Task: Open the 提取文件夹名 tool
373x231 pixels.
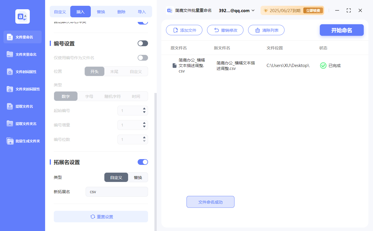Action: pyautogui.click(x=22, y=124)
